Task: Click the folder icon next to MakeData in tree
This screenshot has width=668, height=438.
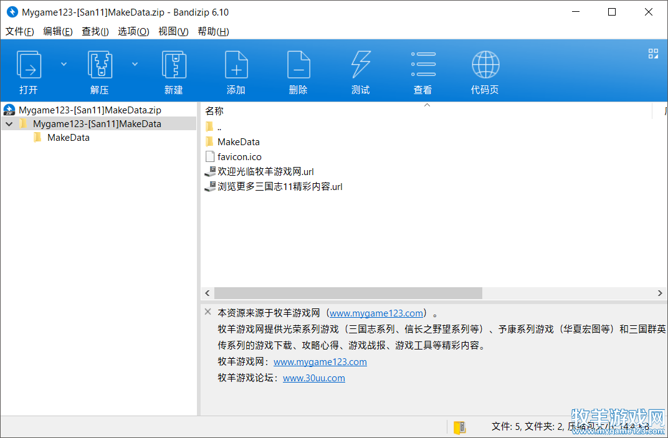Action: tap(37, 137)
